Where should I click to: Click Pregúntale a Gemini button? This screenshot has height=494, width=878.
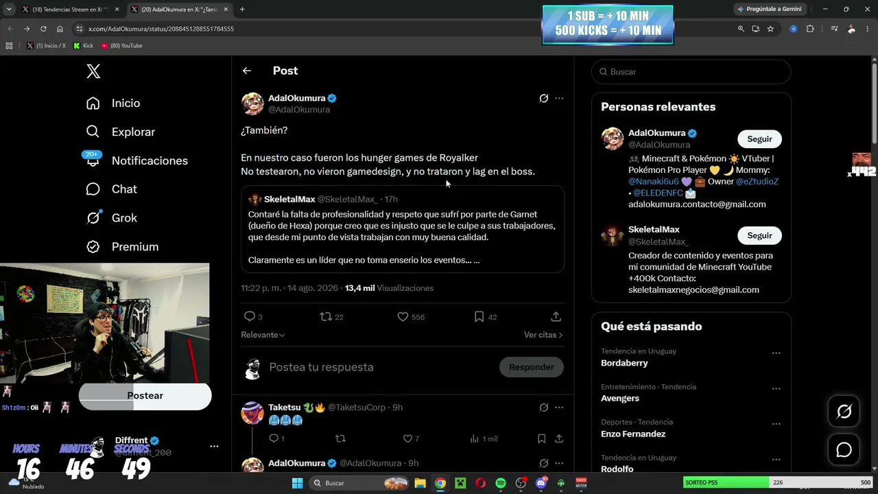tap(769, 9)
